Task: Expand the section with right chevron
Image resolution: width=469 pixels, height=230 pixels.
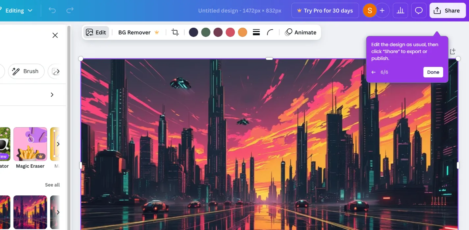Action: [x=52, y=95]
